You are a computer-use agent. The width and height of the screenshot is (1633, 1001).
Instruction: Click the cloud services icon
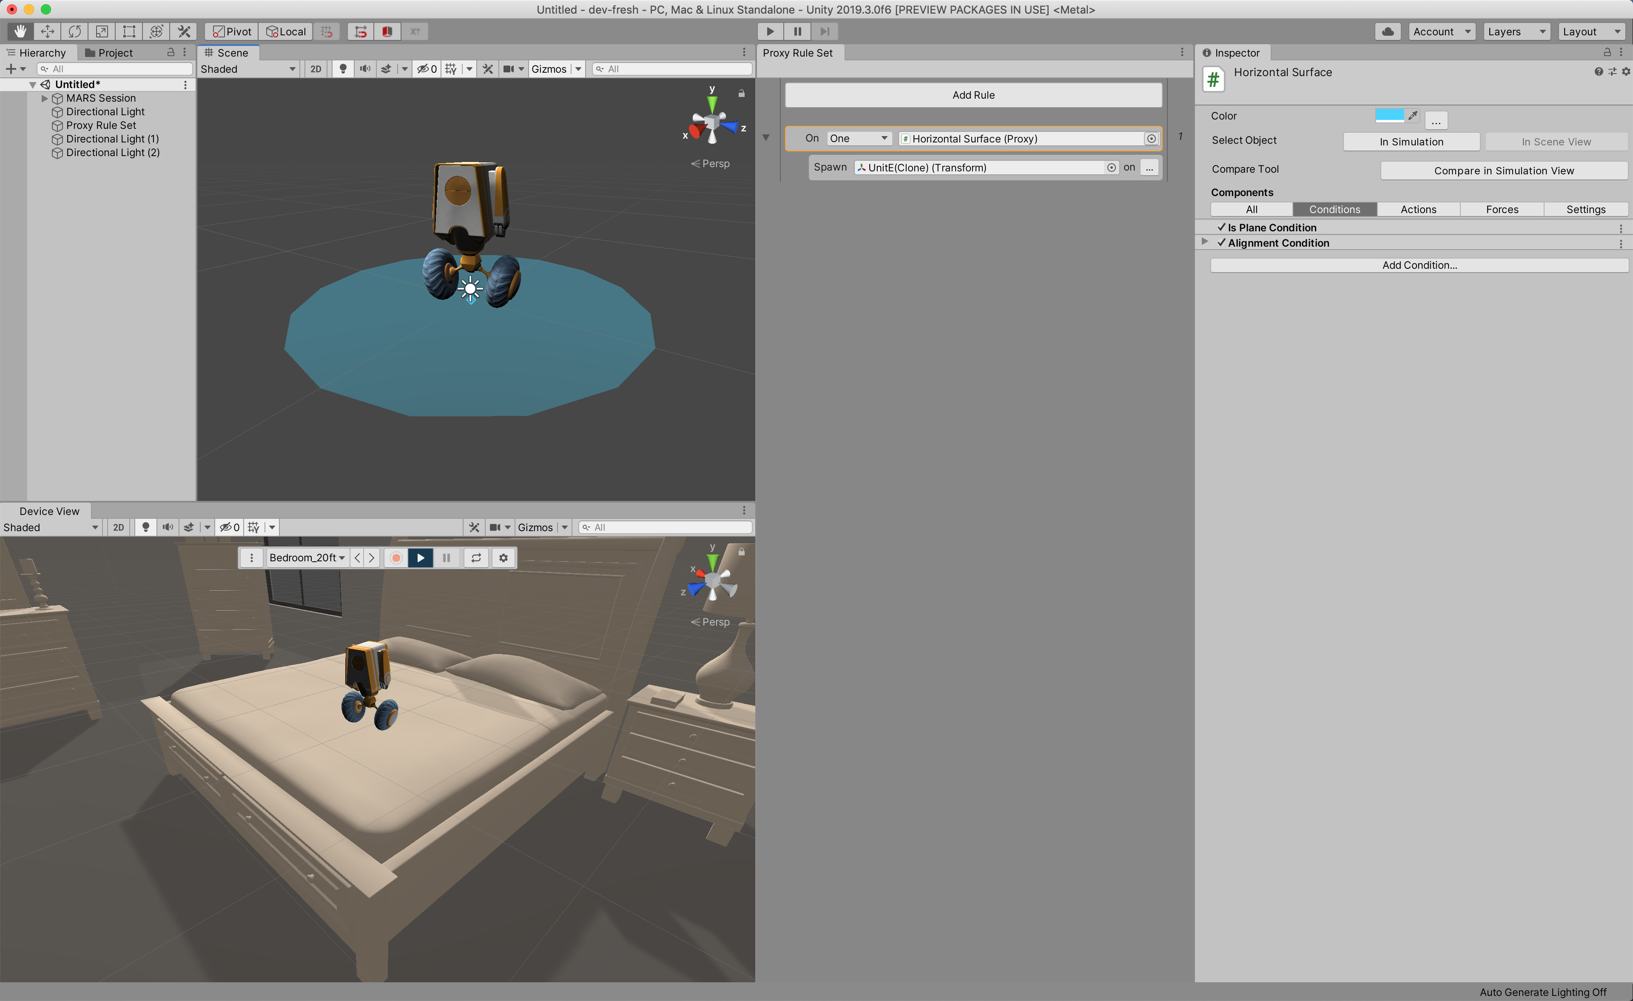click(x=1388, y=31)
